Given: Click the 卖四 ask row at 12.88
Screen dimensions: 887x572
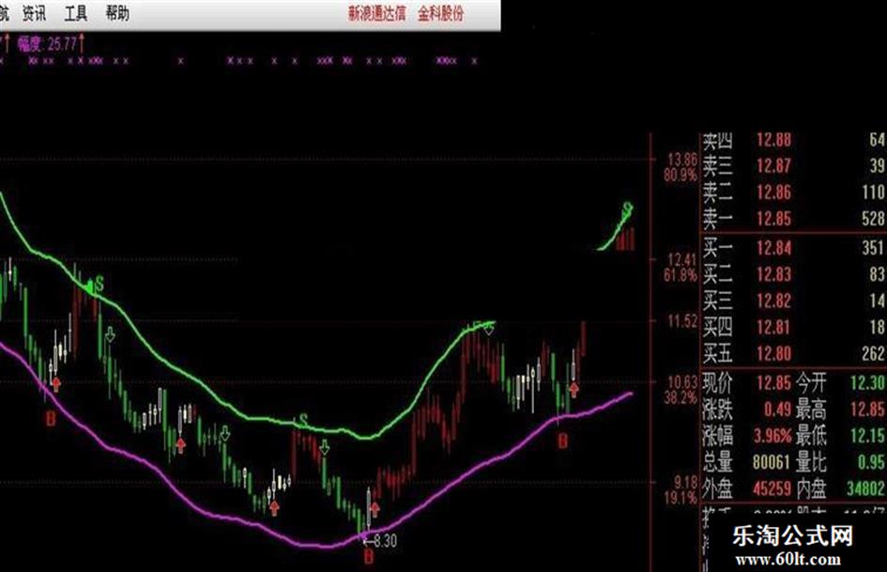Looking at the screenshot, I should (794, 139).
